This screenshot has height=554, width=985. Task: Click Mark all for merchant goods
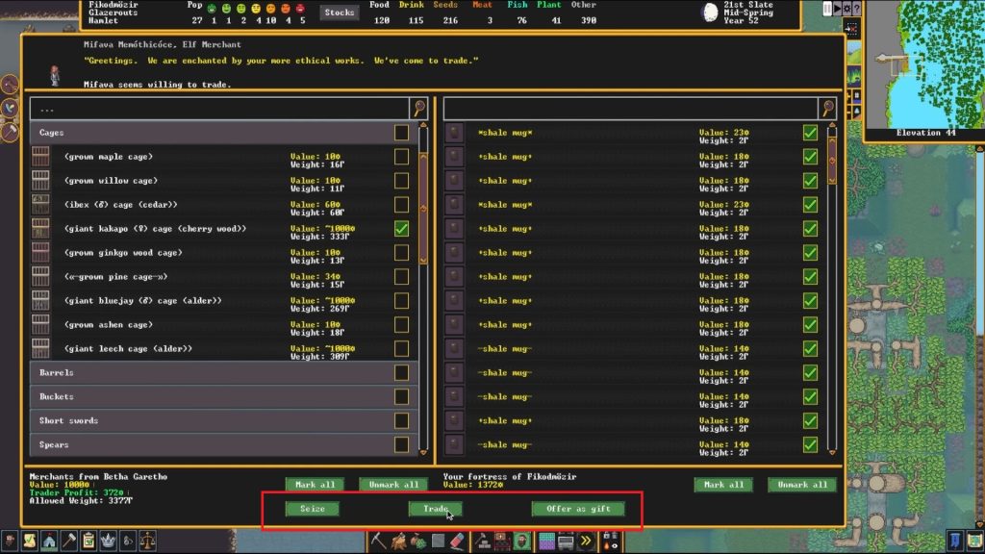coord(315,485)
